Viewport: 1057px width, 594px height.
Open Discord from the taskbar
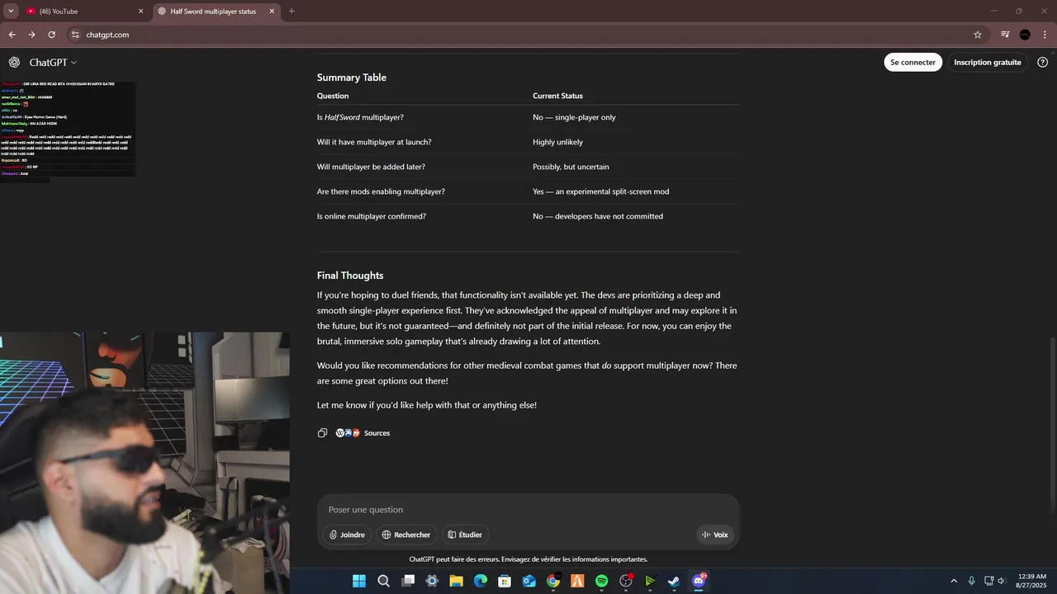[x=699, y=581]
